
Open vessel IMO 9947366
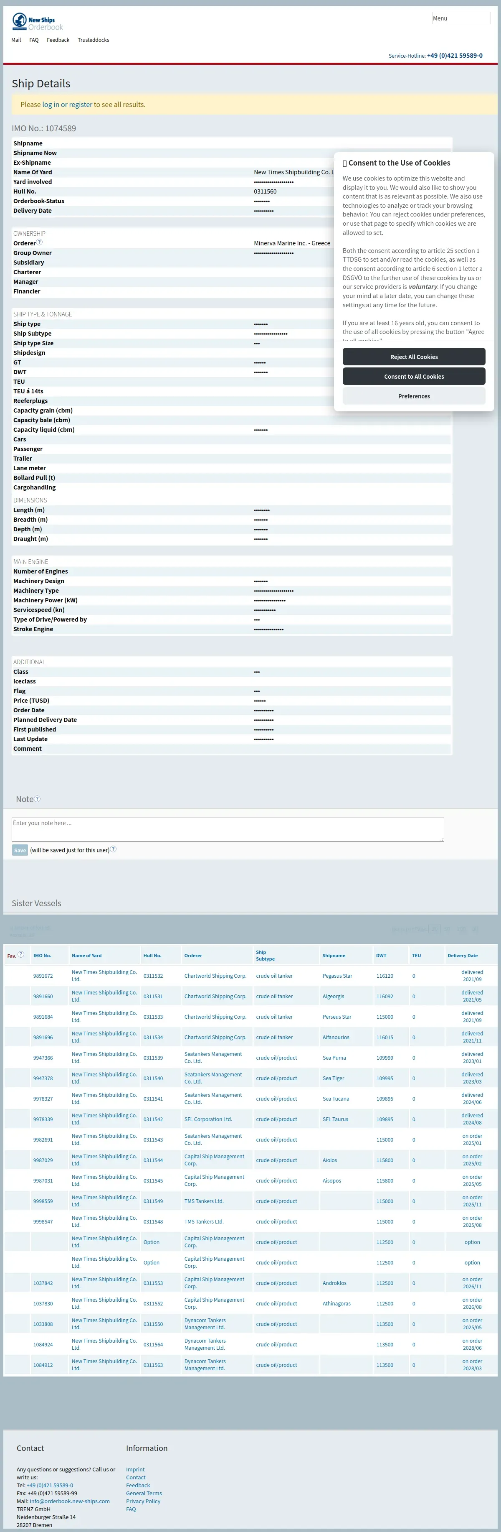click(43, 1058)
